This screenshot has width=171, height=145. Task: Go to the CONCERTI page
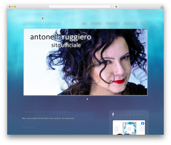tap(112, 24)
